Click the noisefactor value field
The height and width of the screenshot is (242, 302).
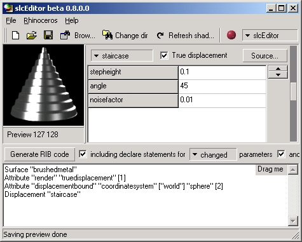click(222, 100)
